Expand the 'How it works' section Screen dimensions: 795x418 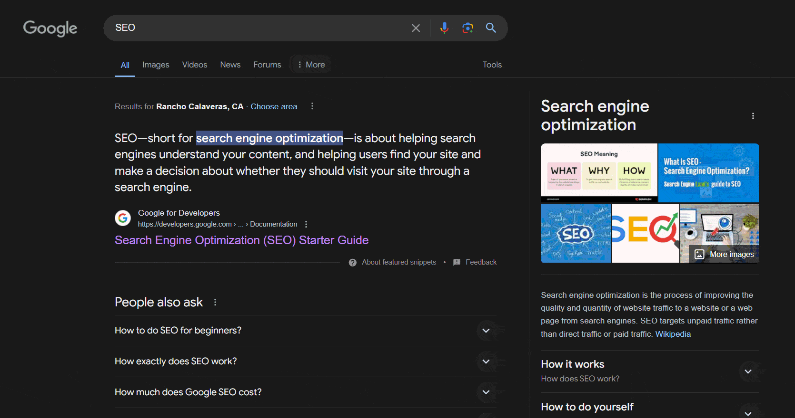tap(650, 371)
